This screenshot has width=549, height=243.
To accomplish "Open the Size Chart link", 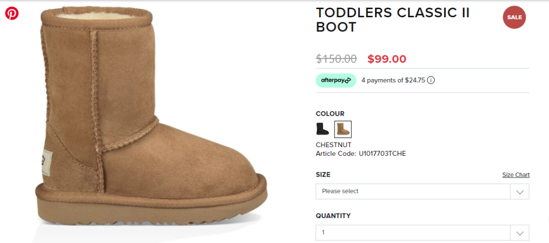I will pos(516,175).
